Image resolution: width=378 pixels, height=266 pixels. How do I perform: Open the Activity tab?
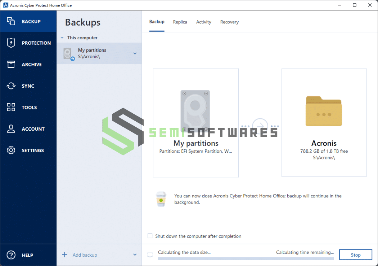coord(204,22)
